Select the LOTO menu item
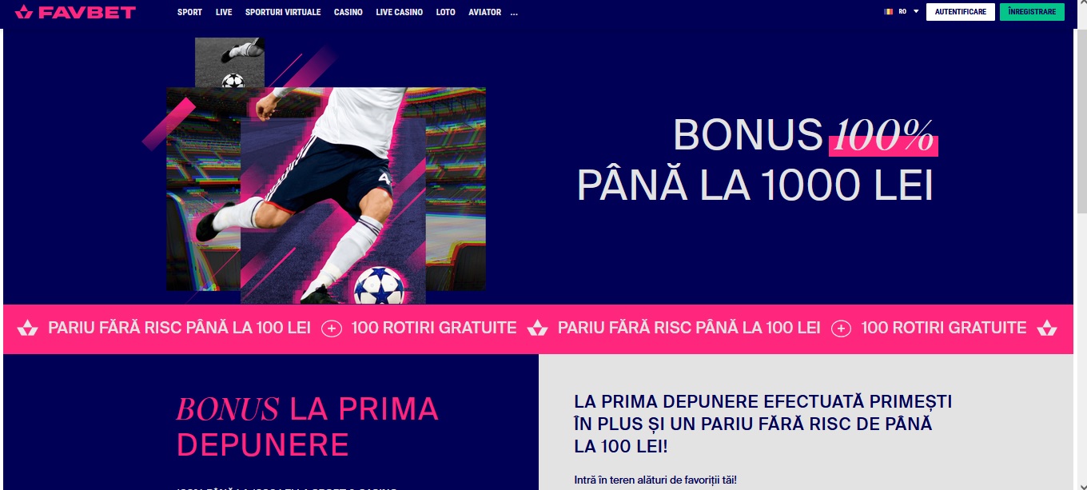The width and height of the screenshot is (1087, 490). coord(446,13)
